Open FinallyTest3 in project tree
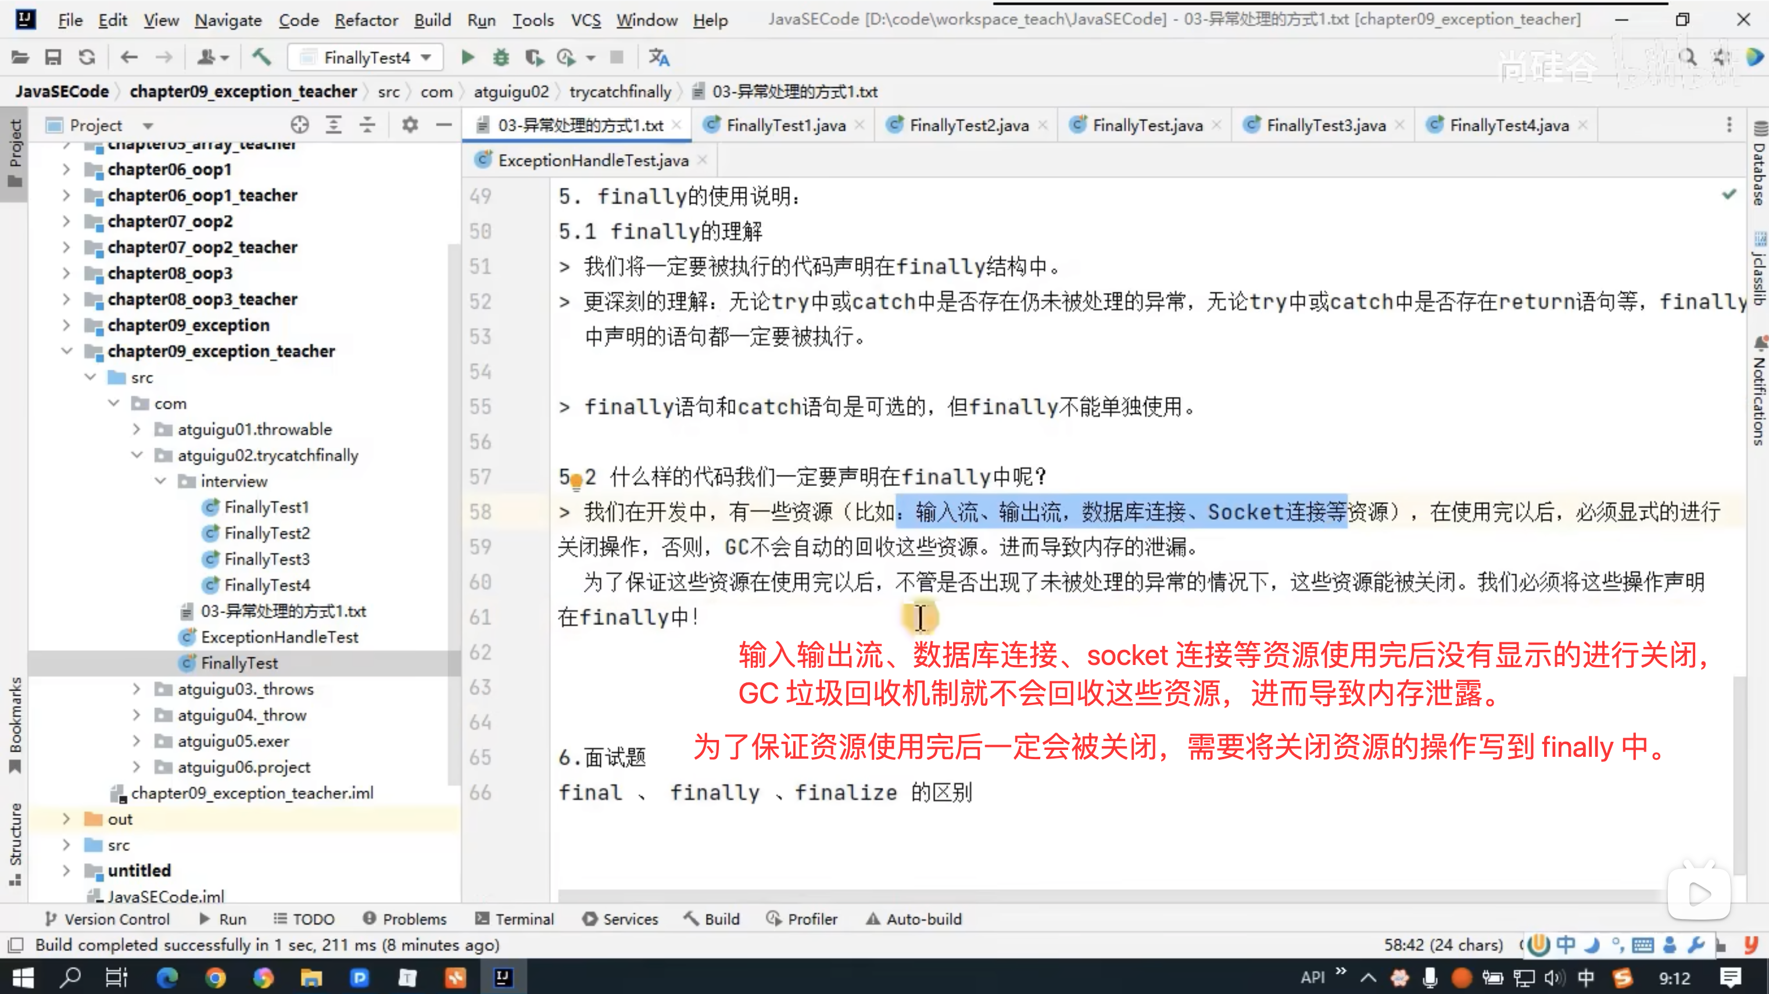Screen dimensions: 1769x994 [x=266, y=559]
